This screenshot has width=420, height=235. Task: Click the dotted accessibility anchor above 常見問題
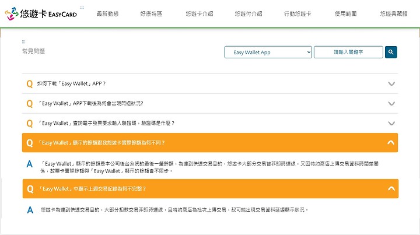(x=23, y=42)
